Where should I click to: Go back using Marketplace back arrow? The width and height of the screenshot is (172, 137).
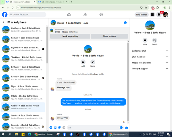(x=4, y=22)
